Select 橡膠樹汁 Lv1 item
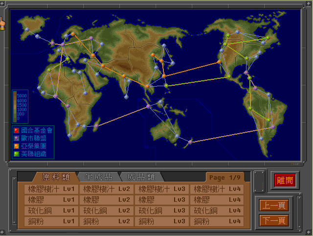 tap(51, 189)
